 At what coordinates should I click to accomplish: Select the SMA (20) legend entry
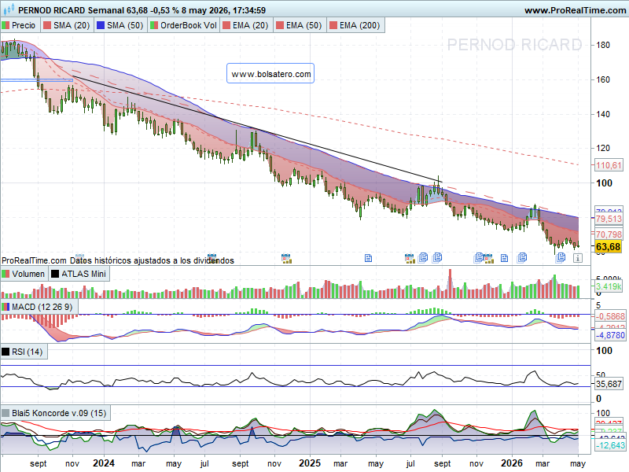tap(67, 25)
